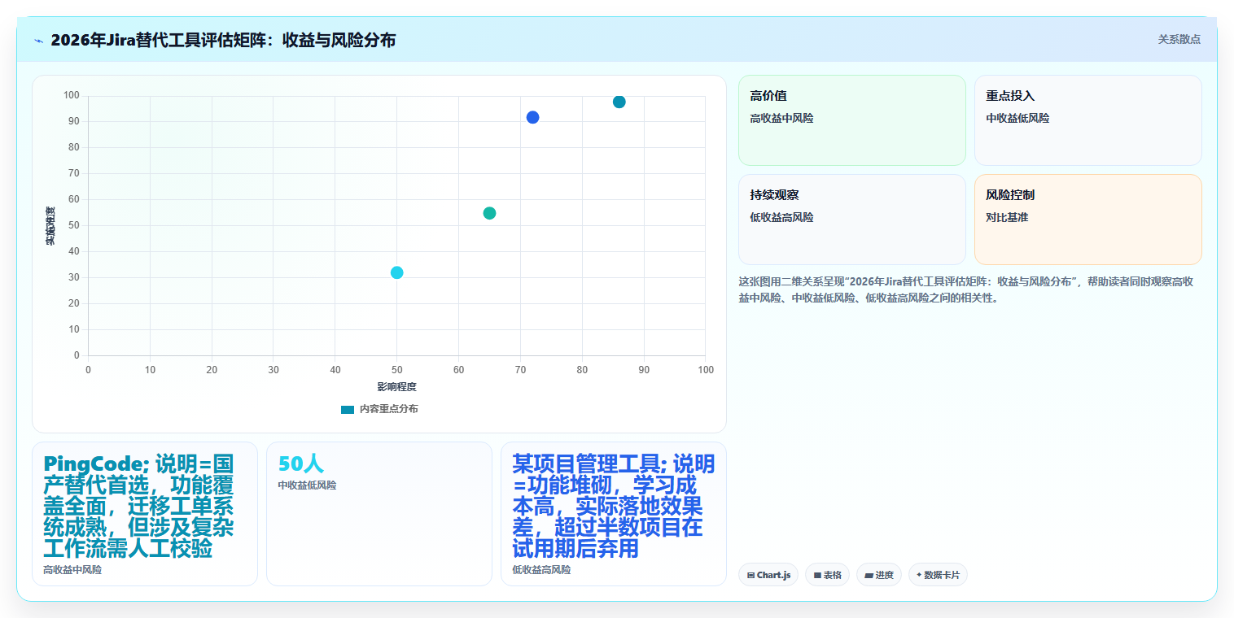The image size is (1234, 618).
Task: Select the green scatter point near 65
Action: pos(489,213)
